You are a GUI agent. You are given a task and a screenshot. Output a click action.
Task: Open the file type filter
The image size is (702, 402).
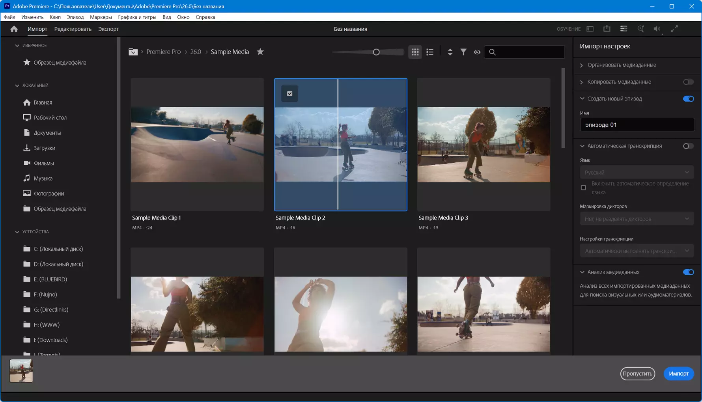(x=463, y=52)
